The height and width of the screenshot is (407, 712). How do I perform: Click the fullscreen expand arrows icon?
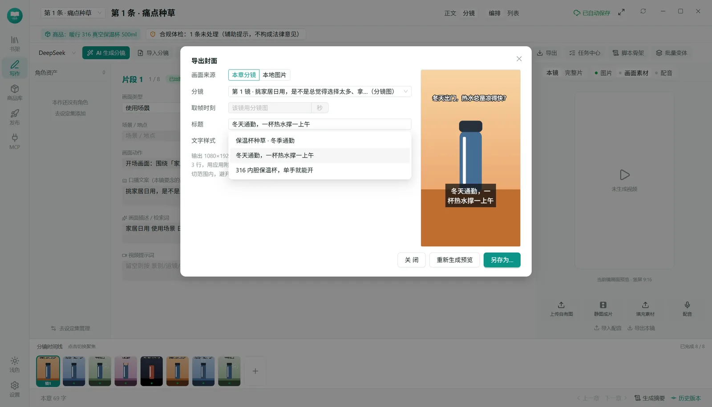(621, 12)
